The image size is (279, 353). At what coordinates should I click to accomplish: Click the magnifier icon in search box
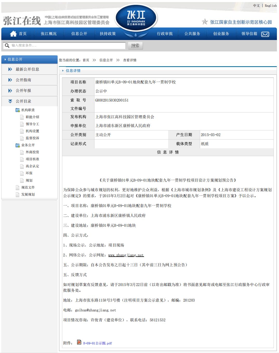[7, 45]
